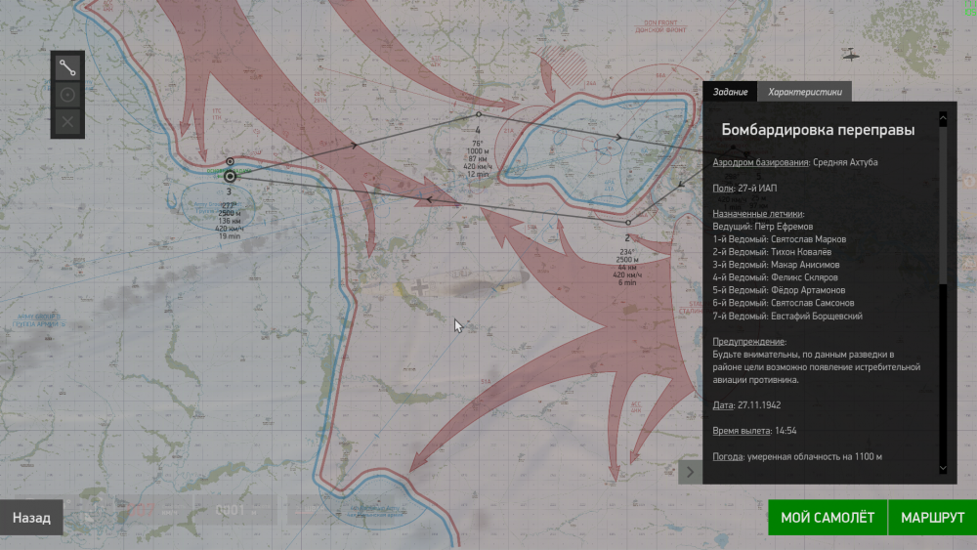
Task: Click waypoint 2 leg info 234° 2500 м
Action: (x=627, y=267)
